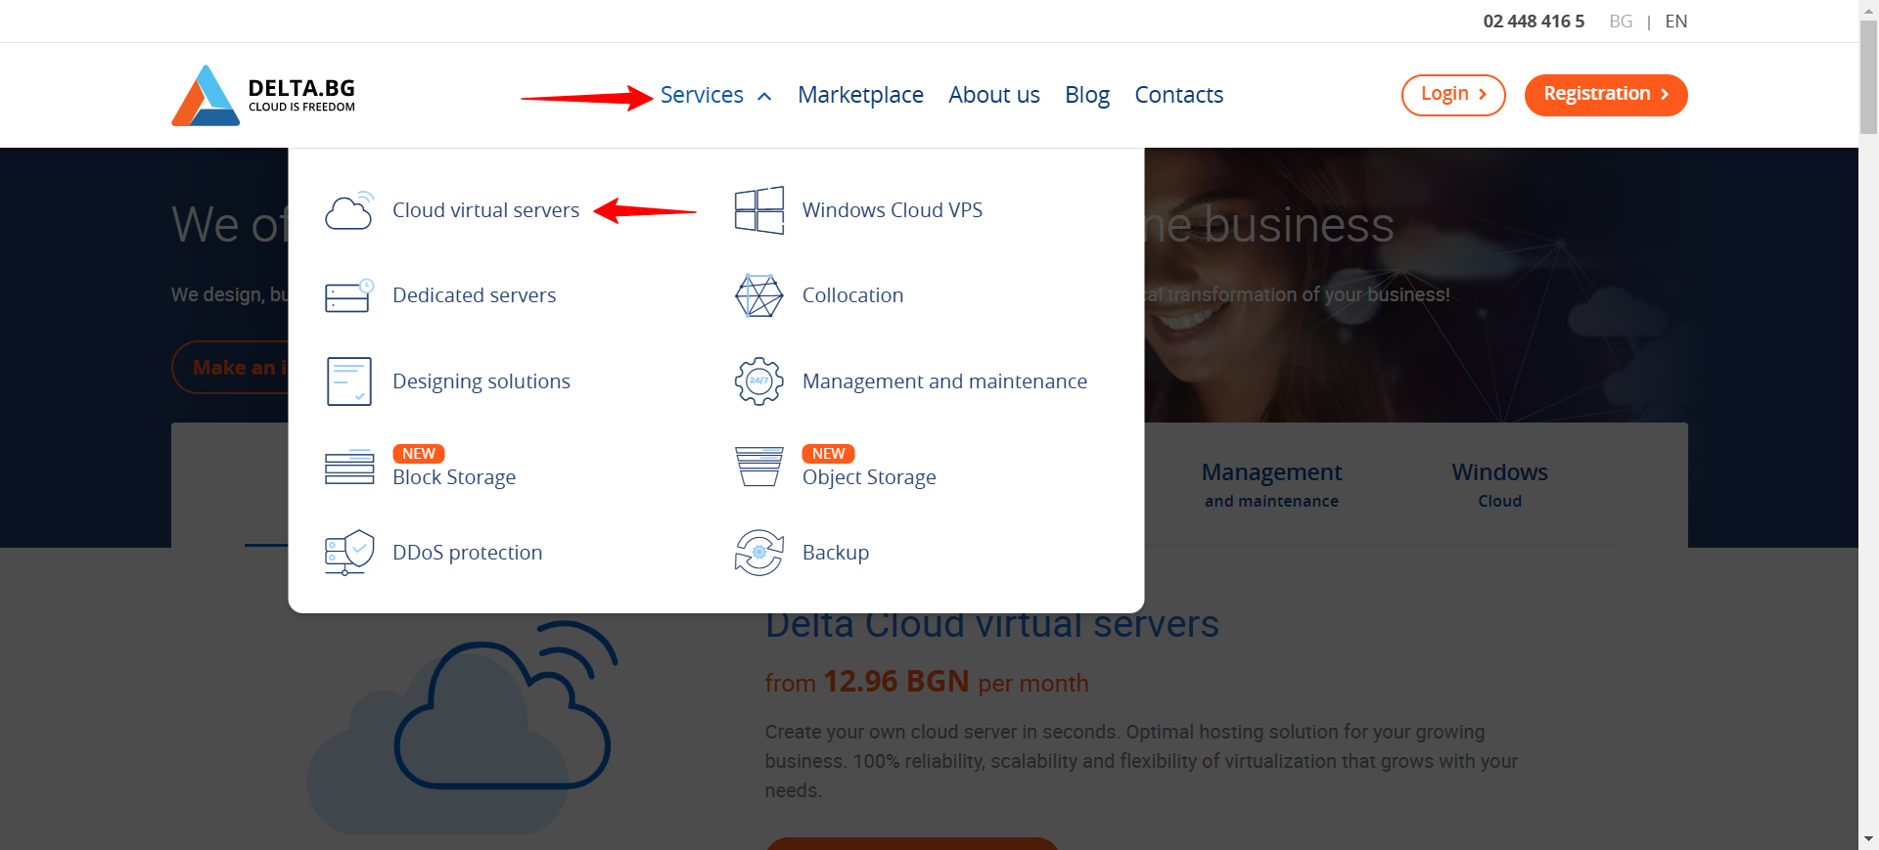Select Cloud virtual servers from the menu

(486, 210)
